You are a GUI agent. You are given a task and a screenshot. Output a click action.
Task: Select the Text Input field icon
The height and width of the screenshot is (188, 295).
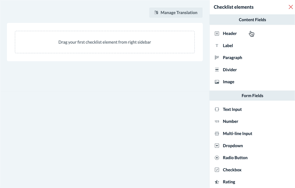tap(217, 109)
